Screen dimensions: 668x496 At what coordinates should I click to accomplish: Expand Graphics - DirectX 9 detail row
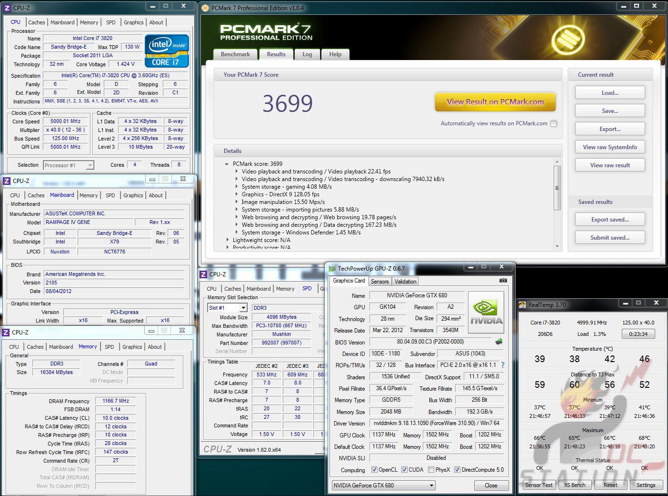click(237, 194)
